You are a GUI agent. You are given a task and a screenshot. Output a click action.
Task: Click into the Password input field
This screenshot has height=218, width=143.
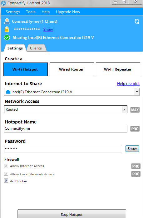[x=63, y=149]
